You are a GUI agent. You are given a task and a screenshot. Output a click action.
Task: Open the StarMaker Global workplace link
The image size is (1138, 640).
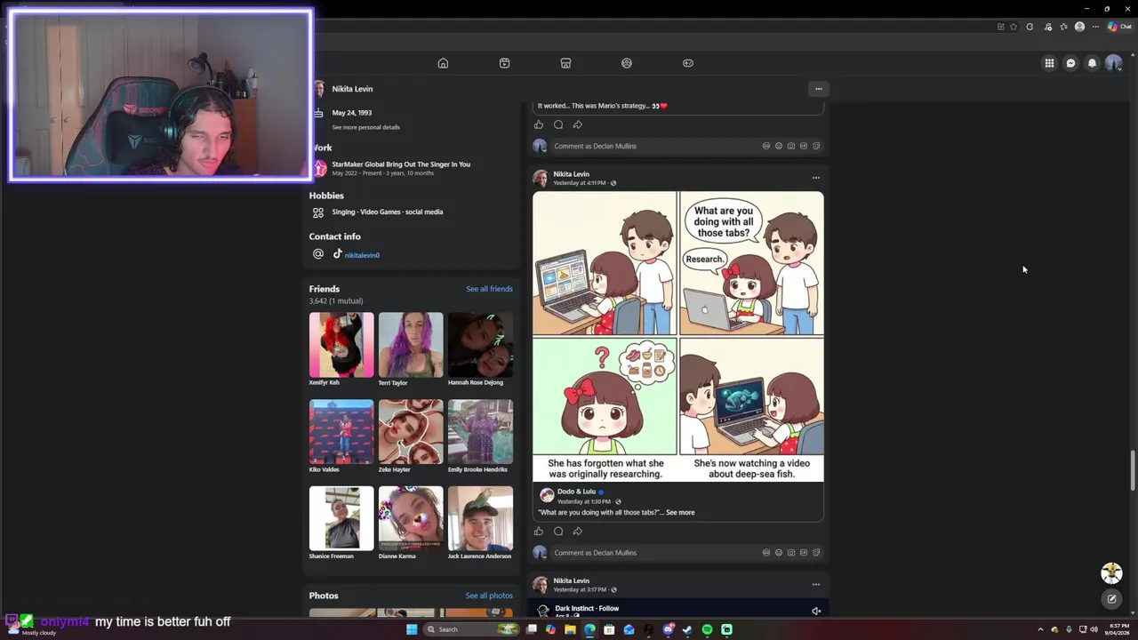coord(401,164)
